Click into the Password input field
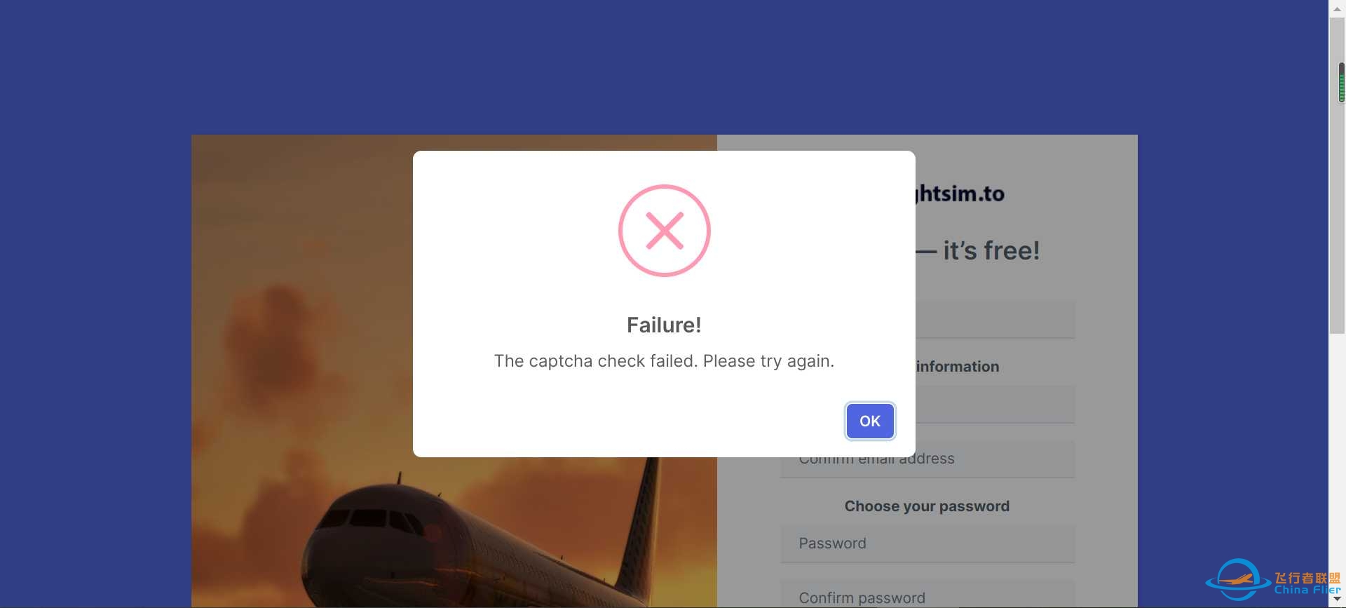The image size is (1346, 608). click(x=927, y=543)
